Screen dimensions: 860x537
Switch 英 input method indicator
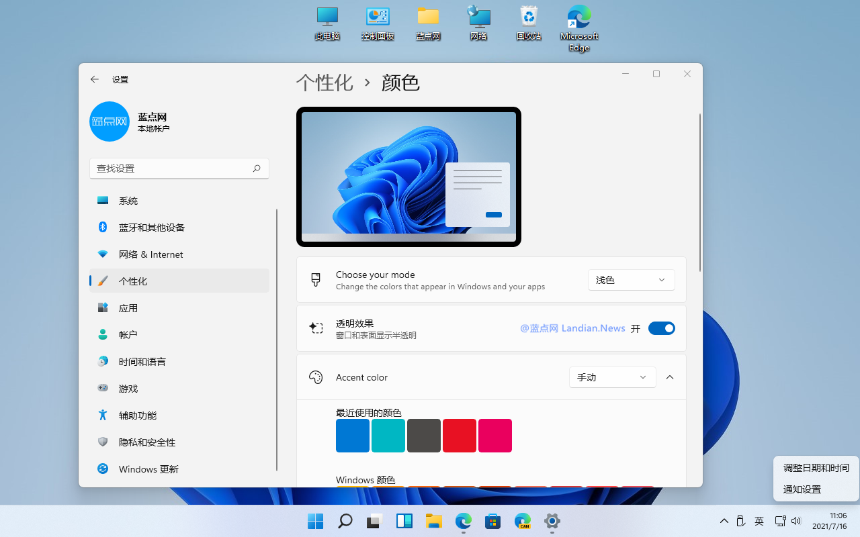pyautogui.click(x=759, y=521)
